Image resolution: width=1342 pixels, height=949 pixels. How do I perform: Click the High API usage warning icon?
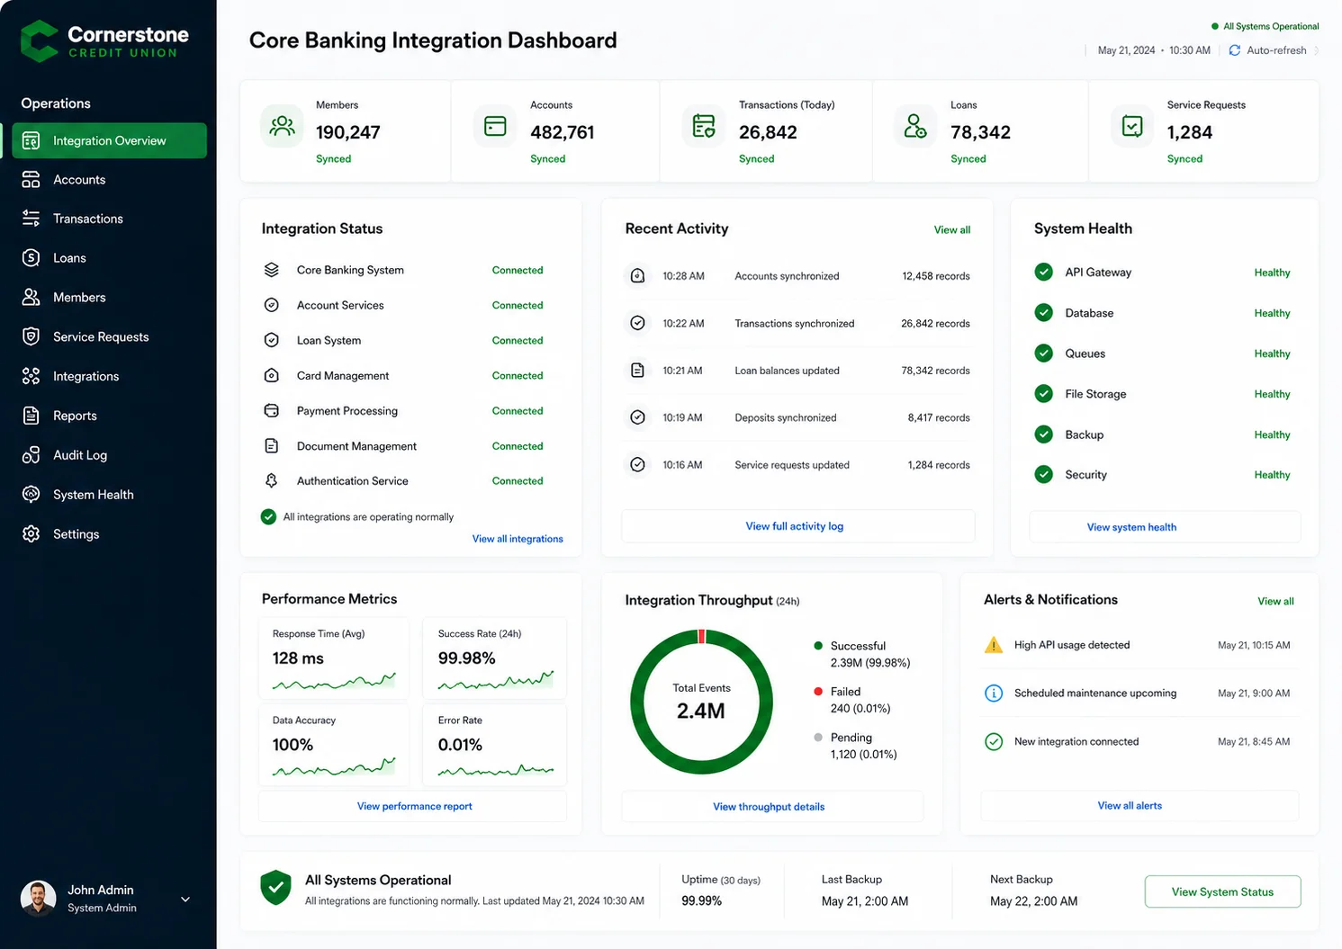[994, 645]
